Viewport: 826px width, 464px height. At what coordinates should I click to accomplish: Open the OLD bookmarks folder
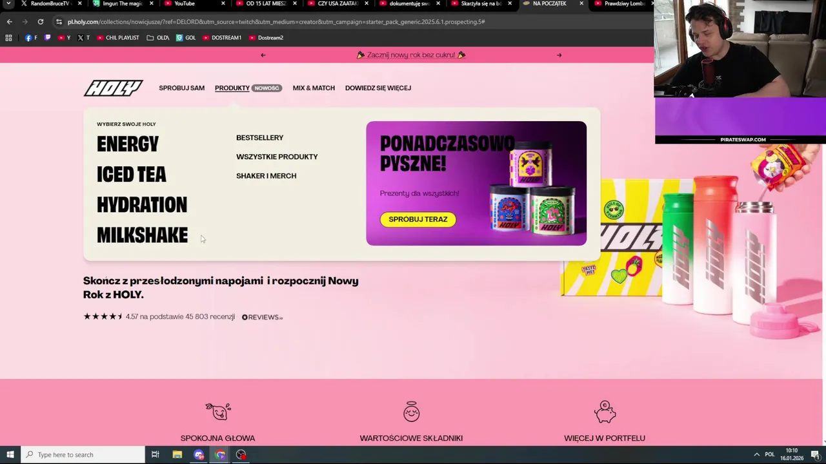tap(158, 37)
